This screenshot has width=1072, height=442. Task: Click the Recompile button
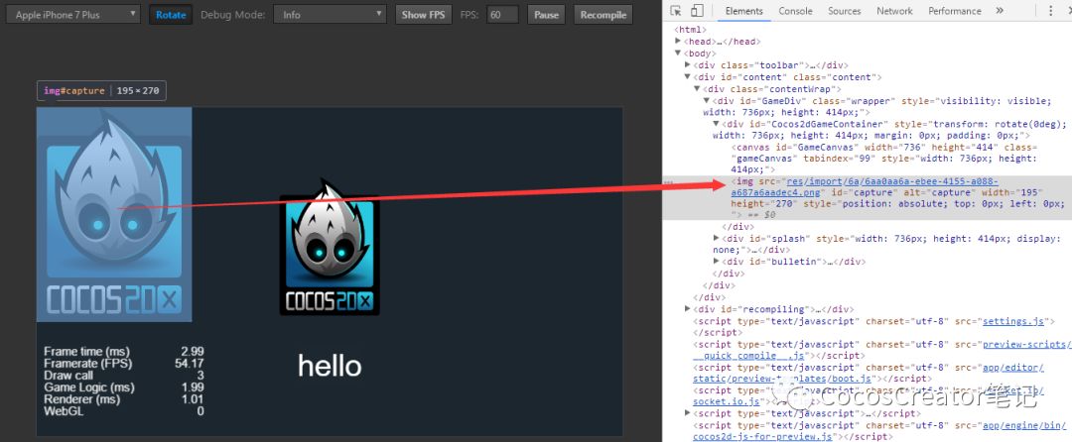(x=603, y=14)
